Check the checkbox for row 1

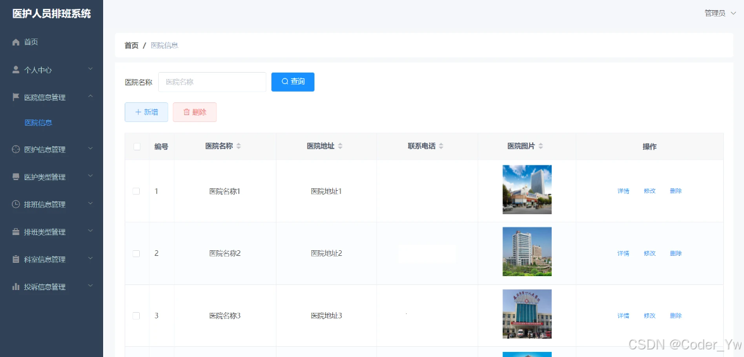[x=136, y=191]
